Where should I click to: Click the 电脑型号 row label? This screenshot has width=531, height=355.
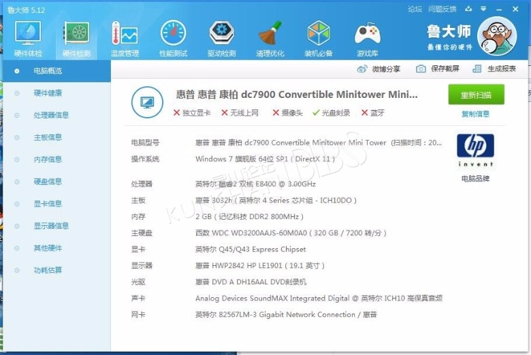coord(145,143)
